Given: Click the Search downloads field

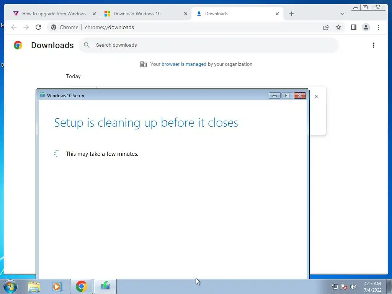Looking at the screenshot, I should click(209, 45).
